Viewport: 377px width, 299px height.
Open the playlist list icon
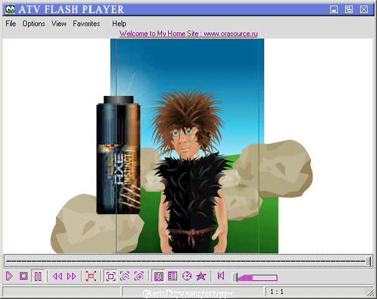point(173,276)
